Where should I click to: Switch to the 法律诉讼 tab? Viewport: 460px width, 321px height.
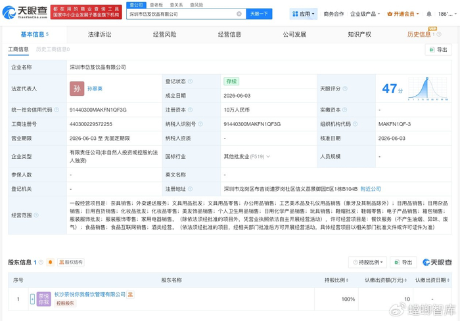coord(99,34)
